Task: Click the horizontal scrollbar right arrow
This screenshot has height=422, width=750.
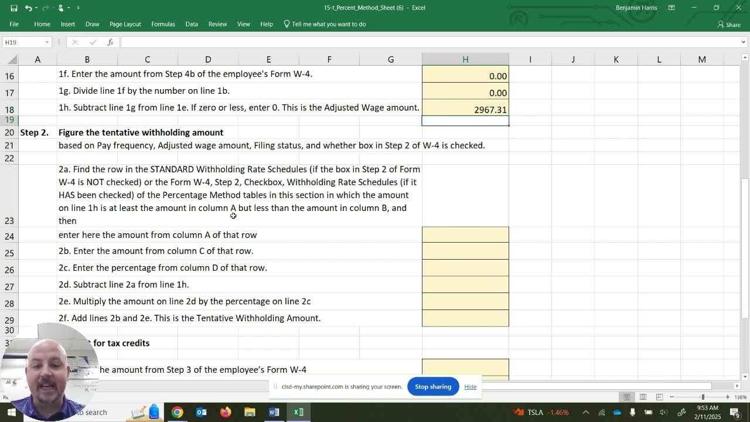Action: (x=737, y=386)
